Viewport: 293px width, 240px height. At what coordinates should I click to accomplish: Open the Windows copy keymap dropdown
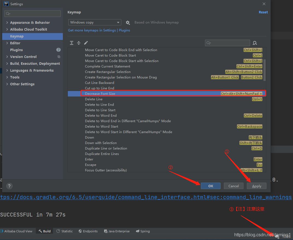[x=95, y=22]
